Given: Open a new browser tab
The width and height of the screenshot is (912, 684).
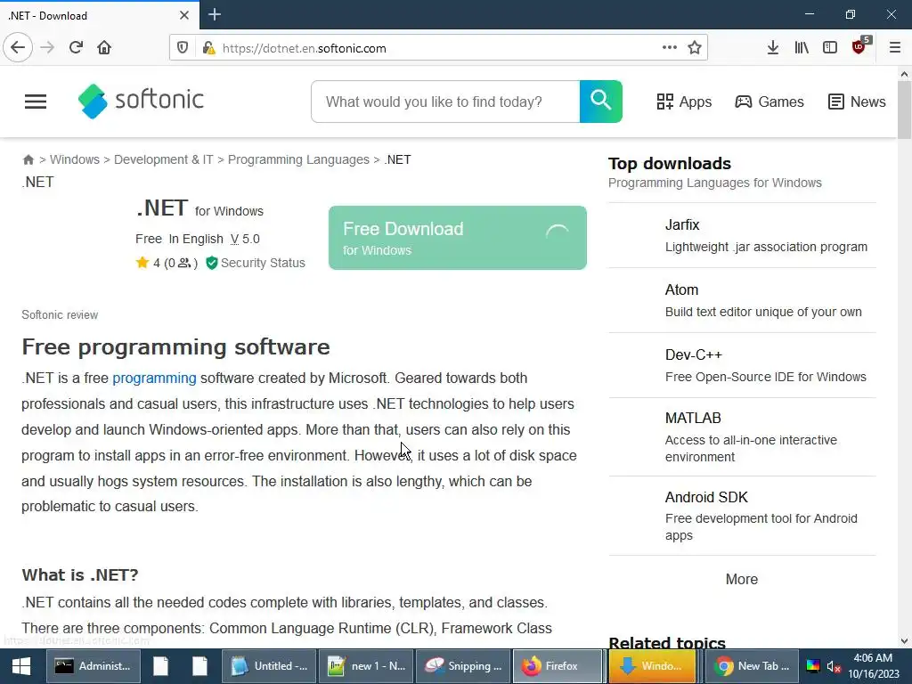Looking at the screenshot, I should (215, 14).
